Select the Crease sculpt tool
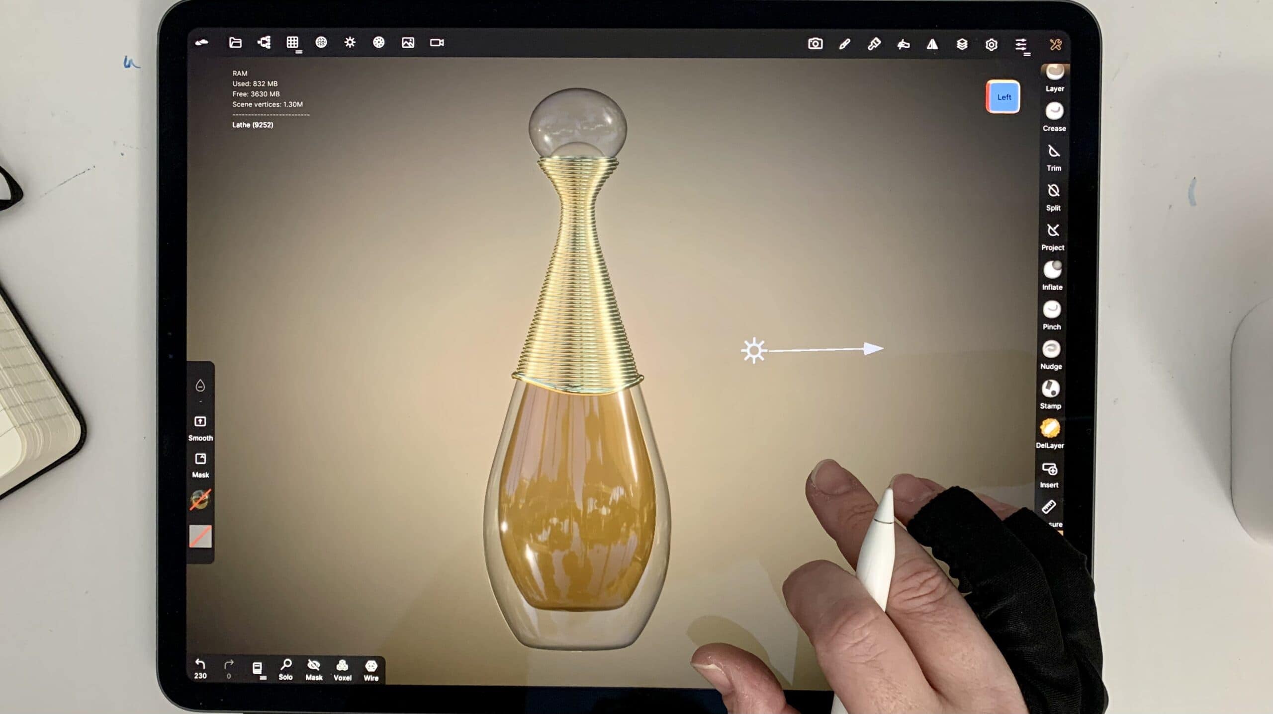 tap(1054, 112)
